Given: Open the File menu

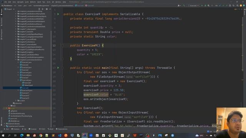Looking at the screenshot, I should pos(6,2).
